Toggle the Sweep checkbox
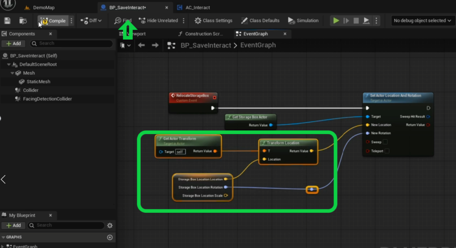The height and width of the screenshot is (248, 456). (x=385, y=142)
